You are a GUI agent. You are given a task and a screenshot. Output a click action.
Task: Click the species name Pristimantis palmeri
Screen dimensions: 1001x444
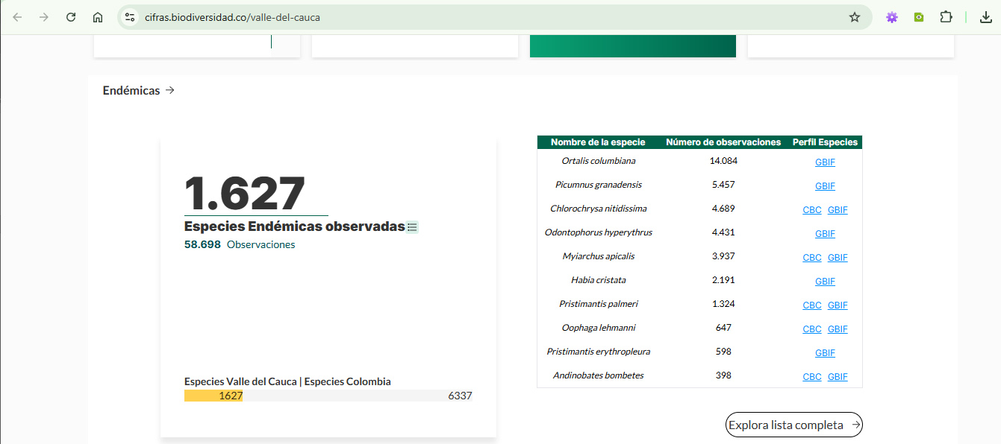pyautogui.click(x=599, y=304)
